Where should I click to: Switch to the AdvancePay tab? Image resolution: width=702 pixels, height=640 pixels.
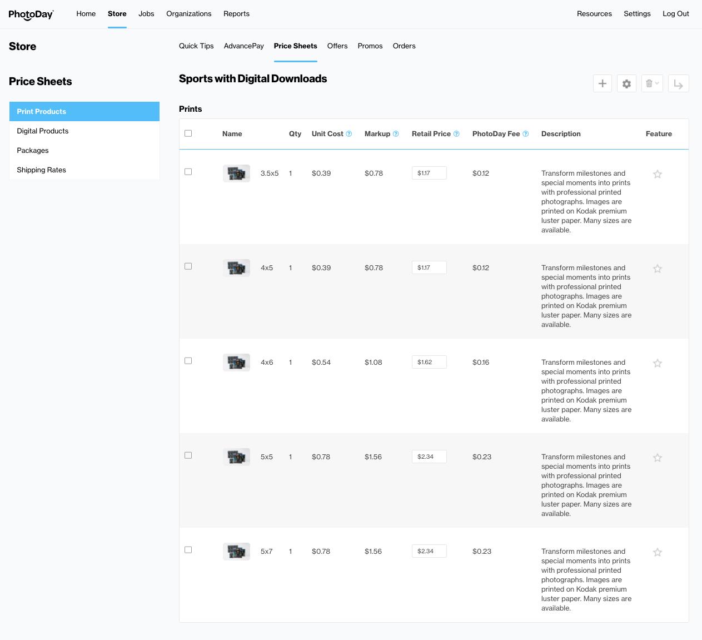(x=243, y=46)
